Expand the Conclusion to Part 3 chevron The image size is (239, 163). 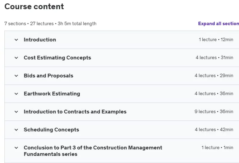pyautogui.click(x=16, y=148)
